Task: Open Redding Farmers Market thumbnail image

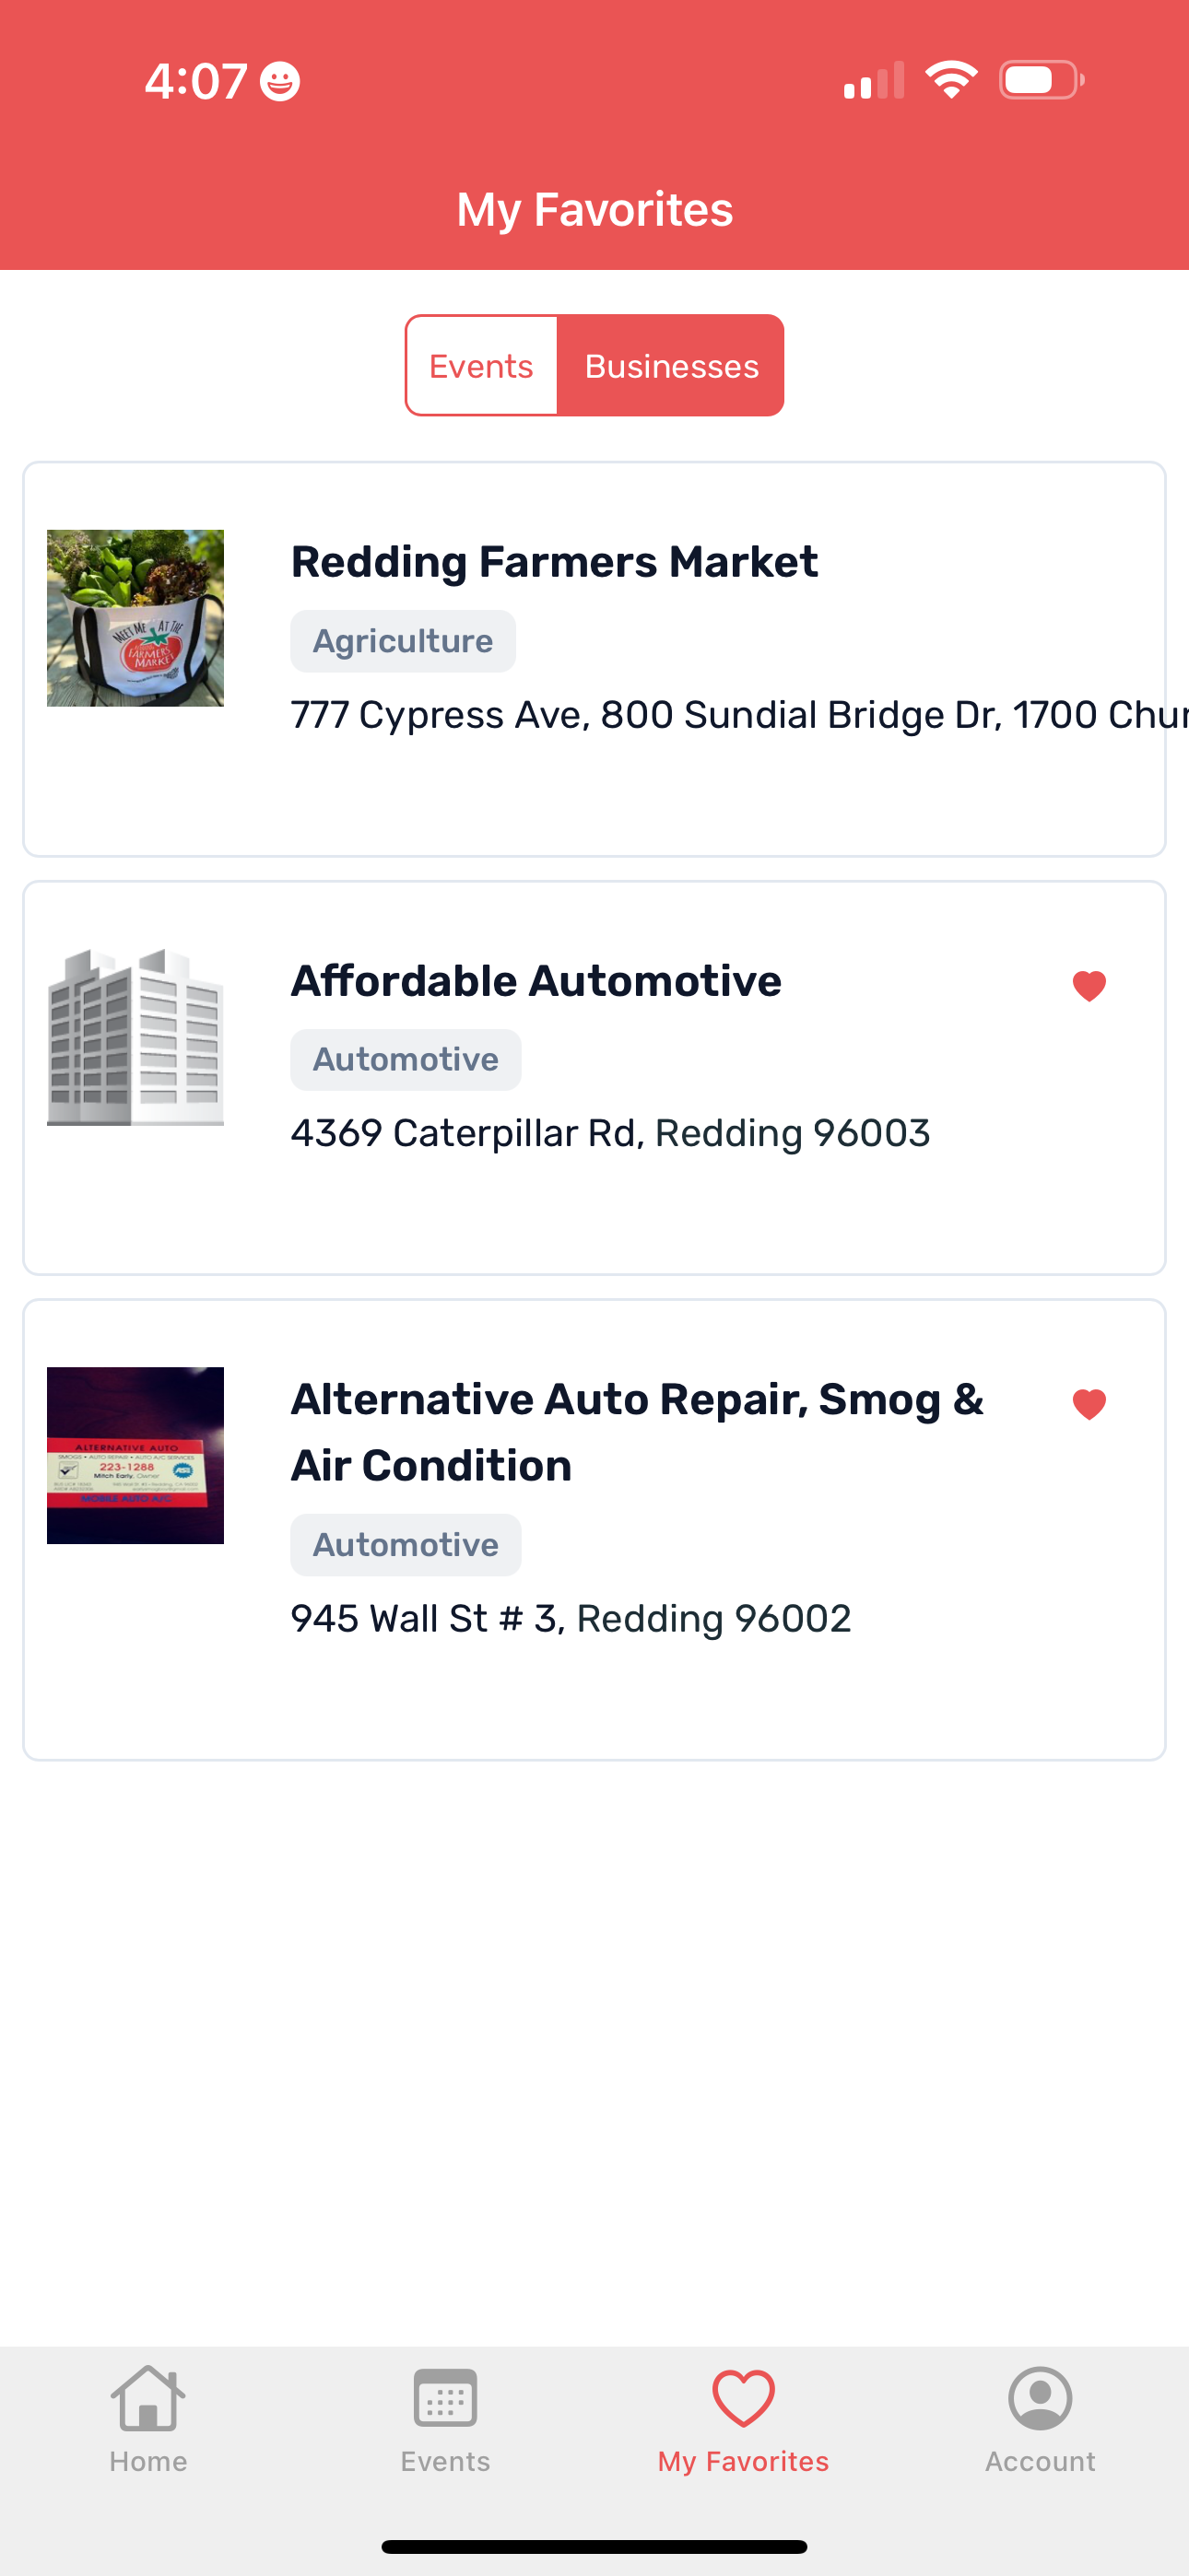Action: tap(135, 618)
